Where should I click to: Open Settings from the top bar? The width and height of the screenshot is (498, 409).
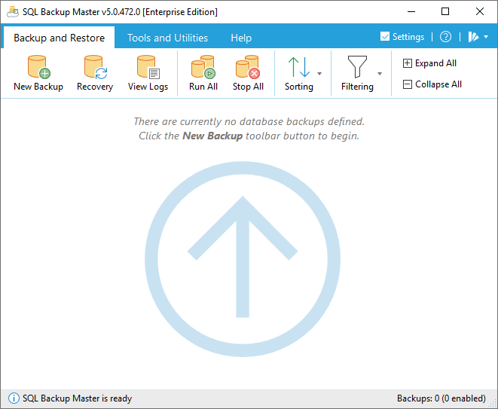402,37
